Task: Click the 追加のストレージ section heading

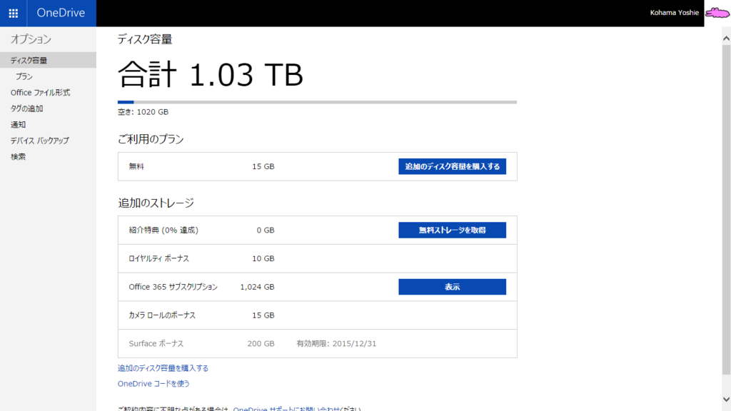Action: (x=156, y=203)
